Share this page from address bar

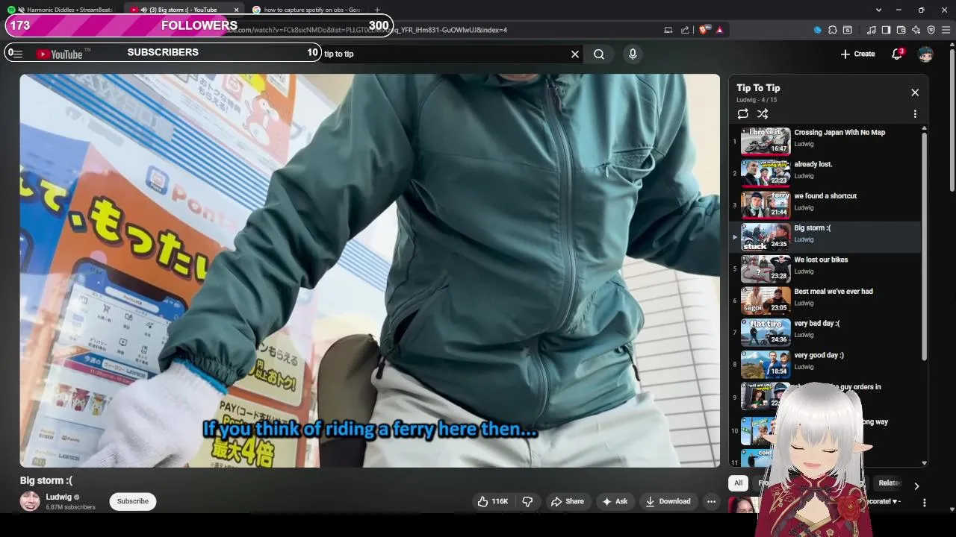pyautogui.click(x=685, y=30)
